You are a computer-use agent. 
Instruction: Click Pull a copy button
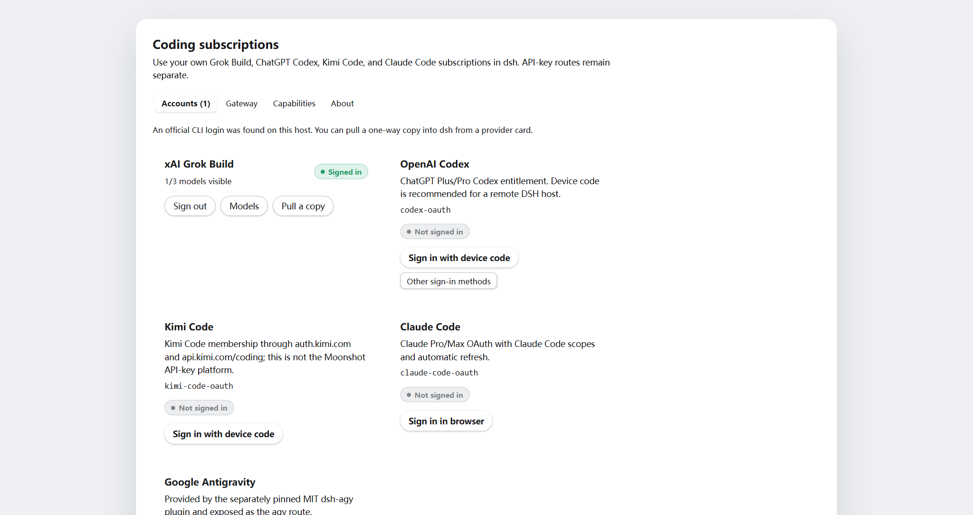coord(303,206)
